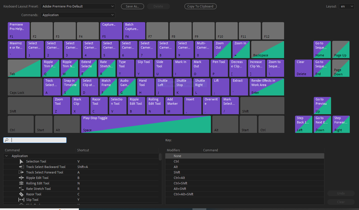Screen dimensions: 359x210
Task: Open the Layout language dropdown
Action: click(347, 6)
